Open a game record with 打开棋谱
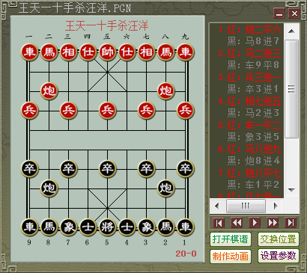The image size is (307, 273). (x=230, y=239)
